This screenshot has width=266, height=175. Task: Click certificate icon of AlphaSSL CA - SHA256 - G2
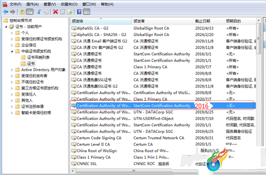pyautogui.click(x=73, y=34)
